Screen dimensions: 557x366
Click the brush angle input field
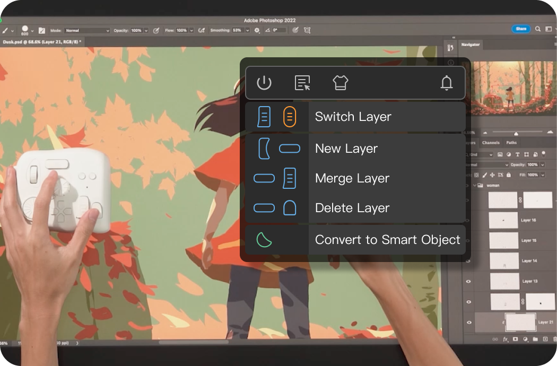(279, 30)
